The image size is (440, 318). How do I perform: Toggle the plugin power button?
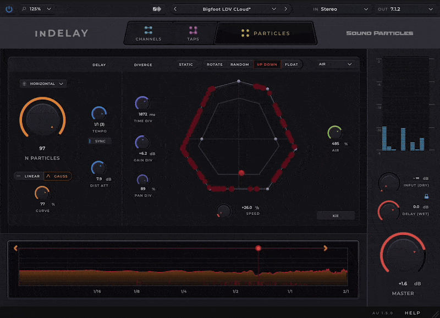pyautogui.click(x=9, y=9)
